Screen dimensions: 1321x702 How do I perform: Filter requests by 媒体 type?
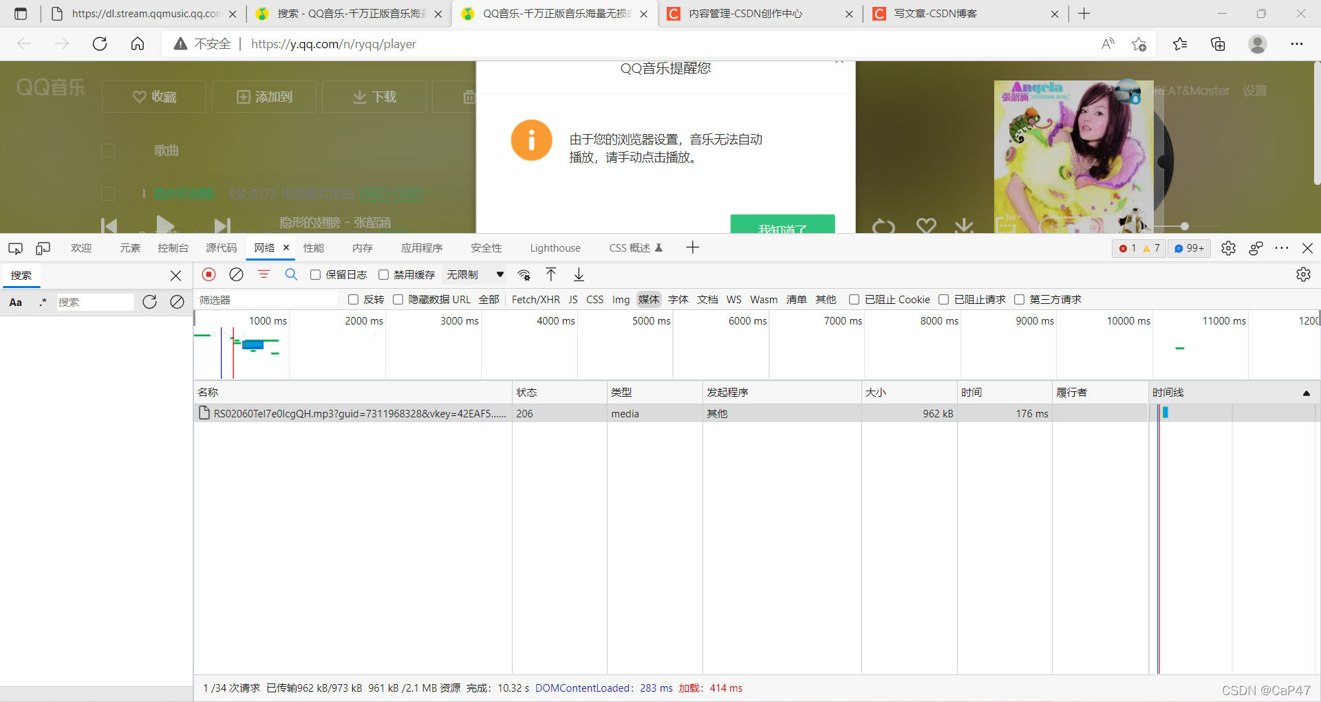[648, 299]
